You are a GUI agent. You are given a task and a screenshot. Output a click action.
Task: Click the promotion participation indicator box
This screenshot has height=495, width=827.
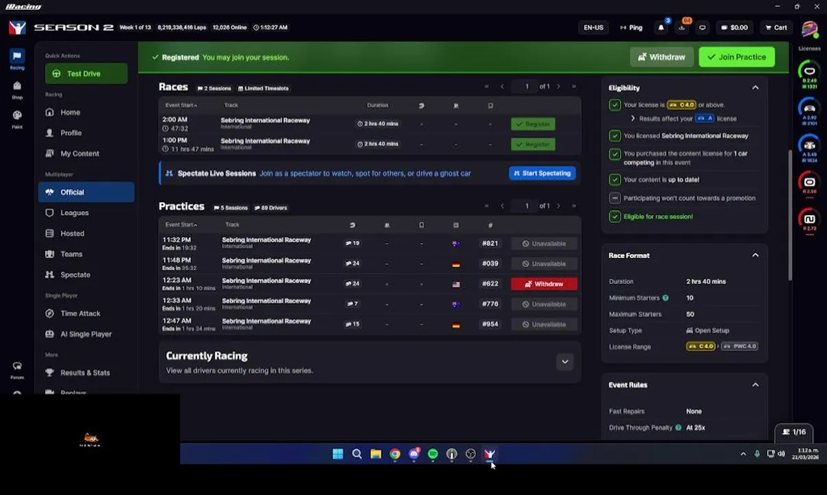[615, 198]
